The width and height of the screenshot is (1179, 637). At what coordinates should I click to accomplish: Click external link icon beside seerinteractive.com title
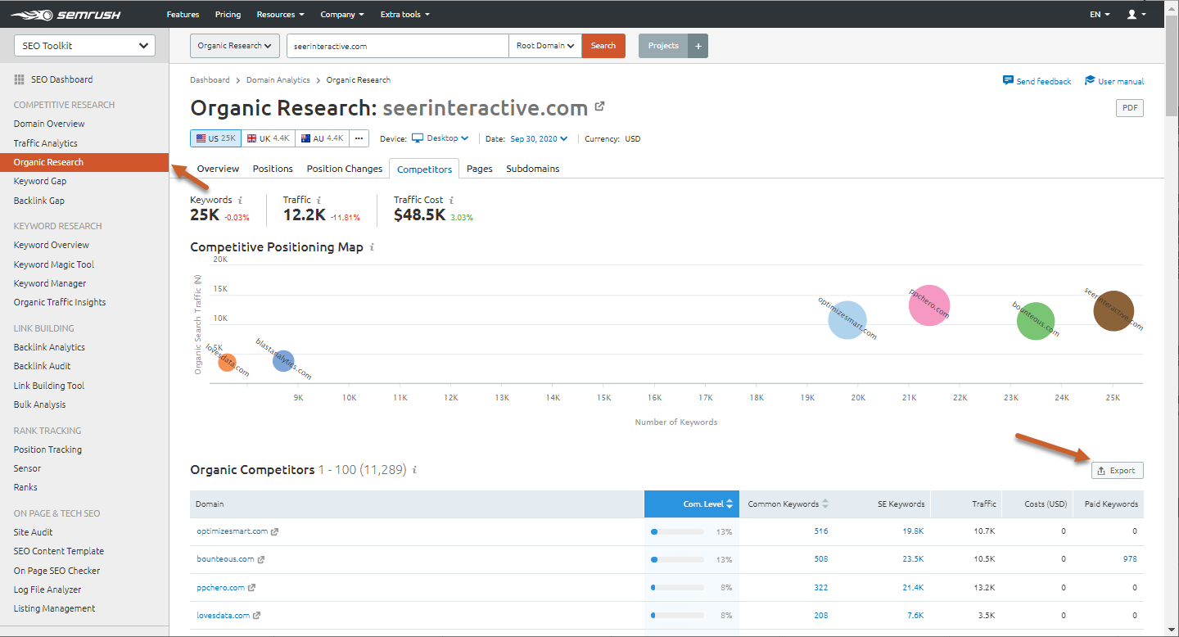(x=600, y=106)
